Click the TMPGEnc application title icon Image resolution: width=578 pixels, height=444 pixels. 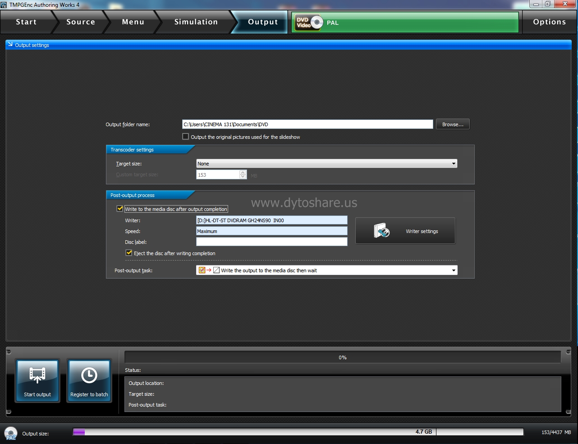pos(4,5)
